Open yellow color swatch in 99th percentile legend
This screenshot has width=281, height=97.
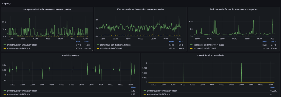[x=4, y=48]
